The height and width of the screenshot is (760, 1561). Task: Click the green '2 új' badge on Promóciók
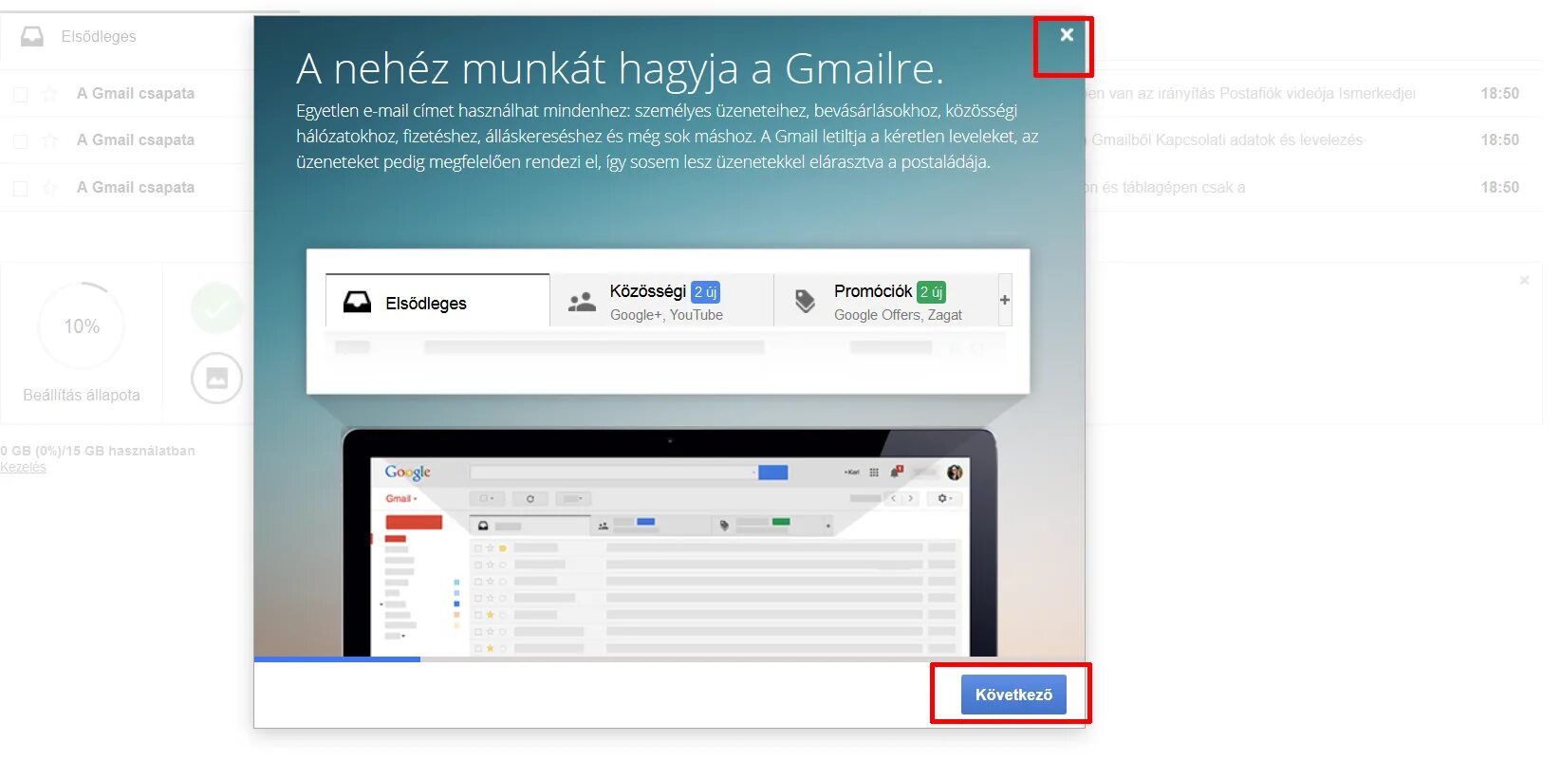pos(931,292)
